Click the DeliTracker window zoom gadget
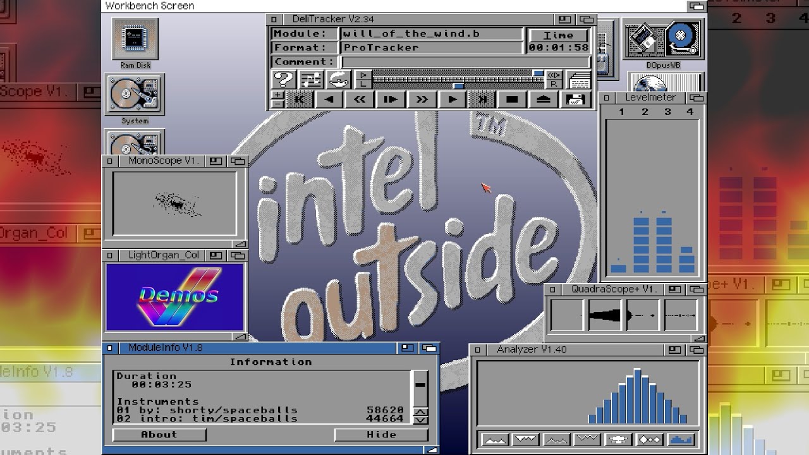 tap(566, 20)
